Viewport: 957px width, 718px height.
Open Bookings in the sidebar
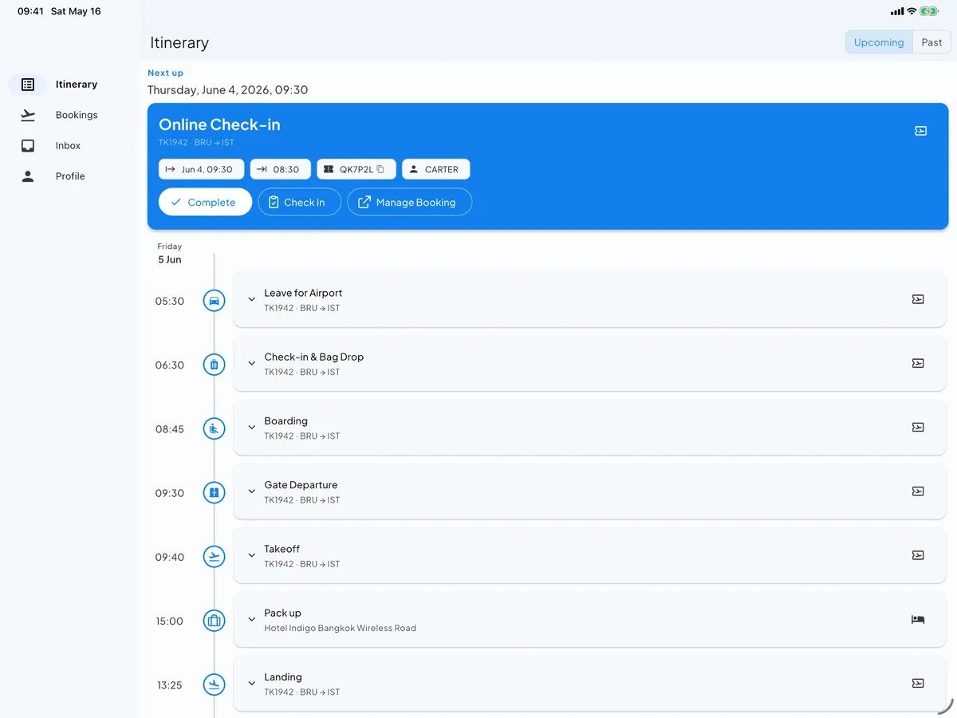[x=54, y=115]
